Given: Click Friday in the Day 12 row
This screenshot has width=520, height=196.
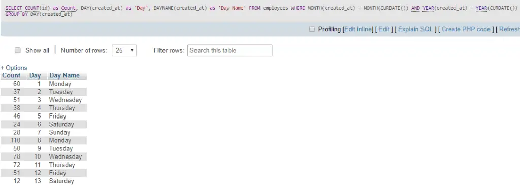Looking at the screenshot, I should coord(58,173).
